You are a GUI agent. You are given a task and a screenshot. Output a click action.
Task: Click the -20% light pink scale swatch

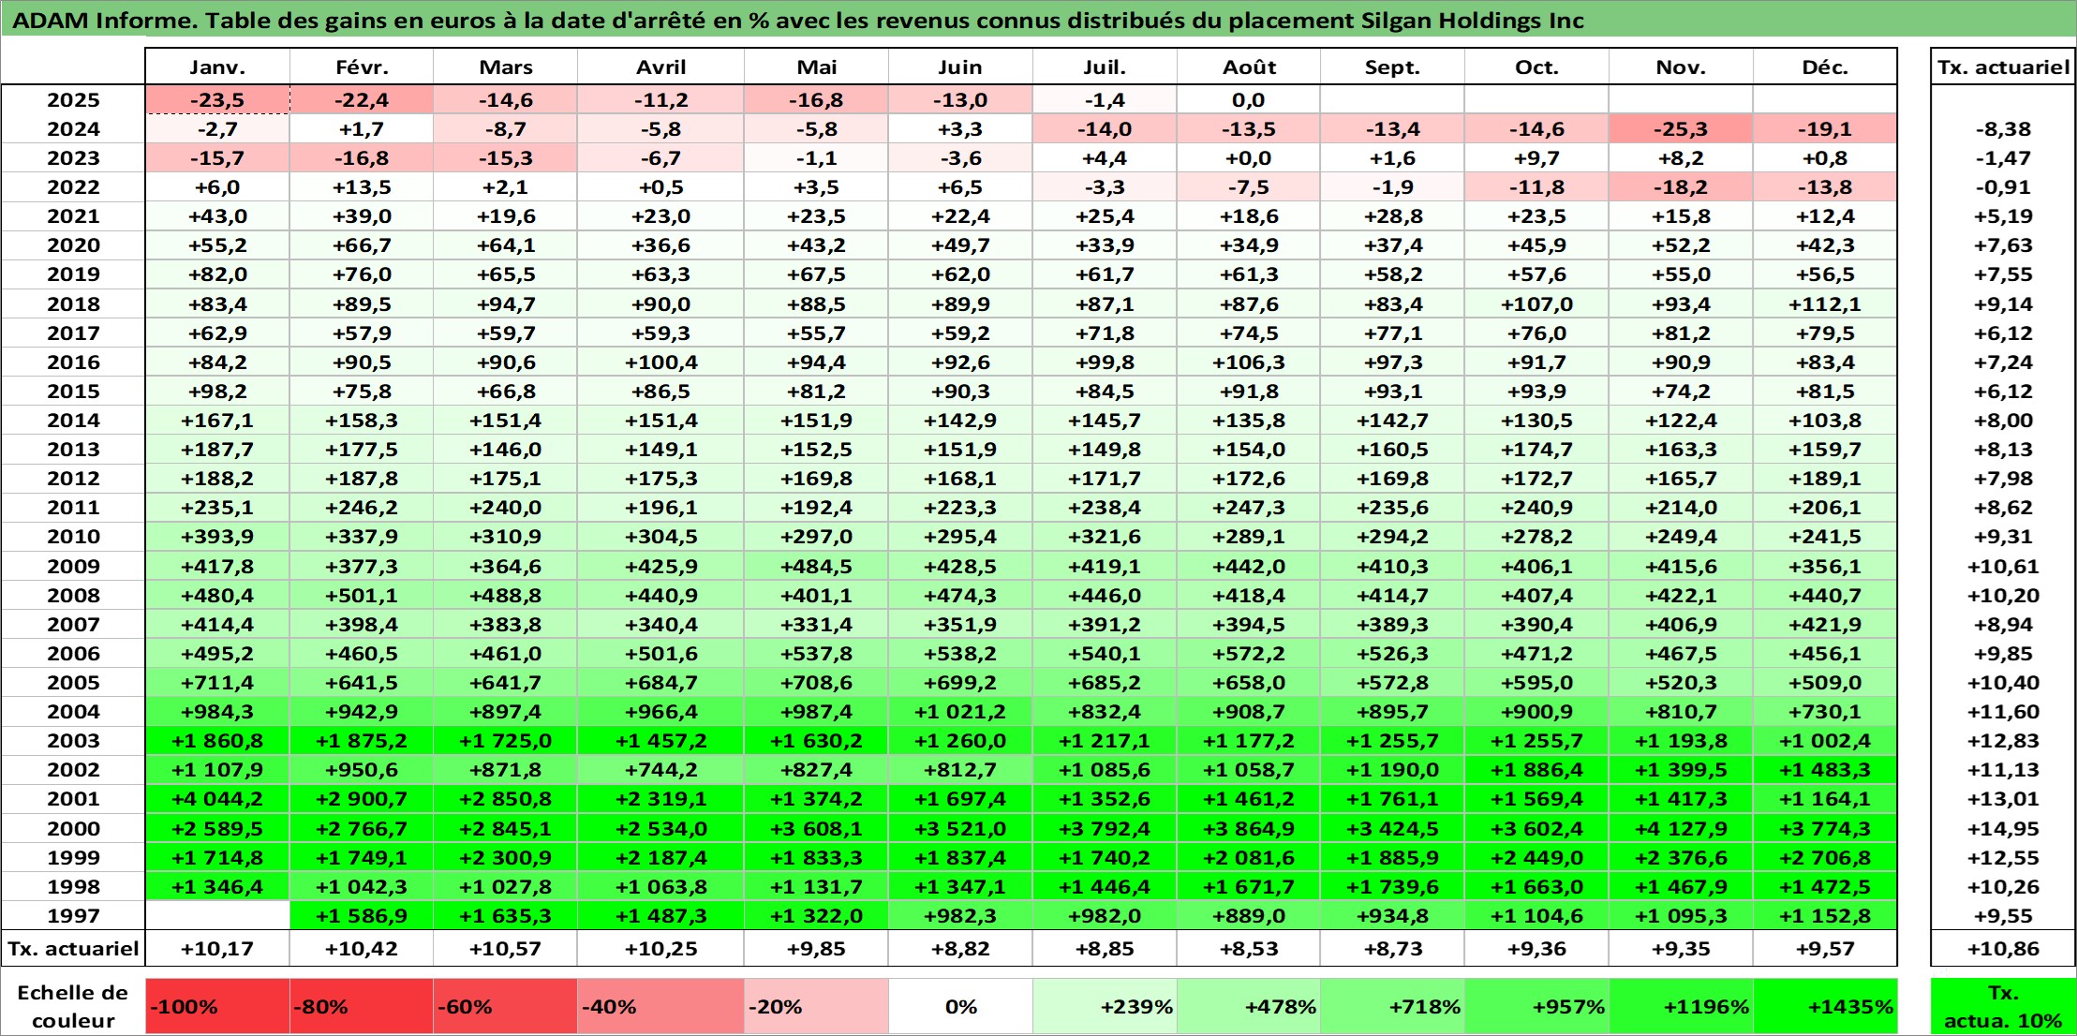pos(816,1006)
